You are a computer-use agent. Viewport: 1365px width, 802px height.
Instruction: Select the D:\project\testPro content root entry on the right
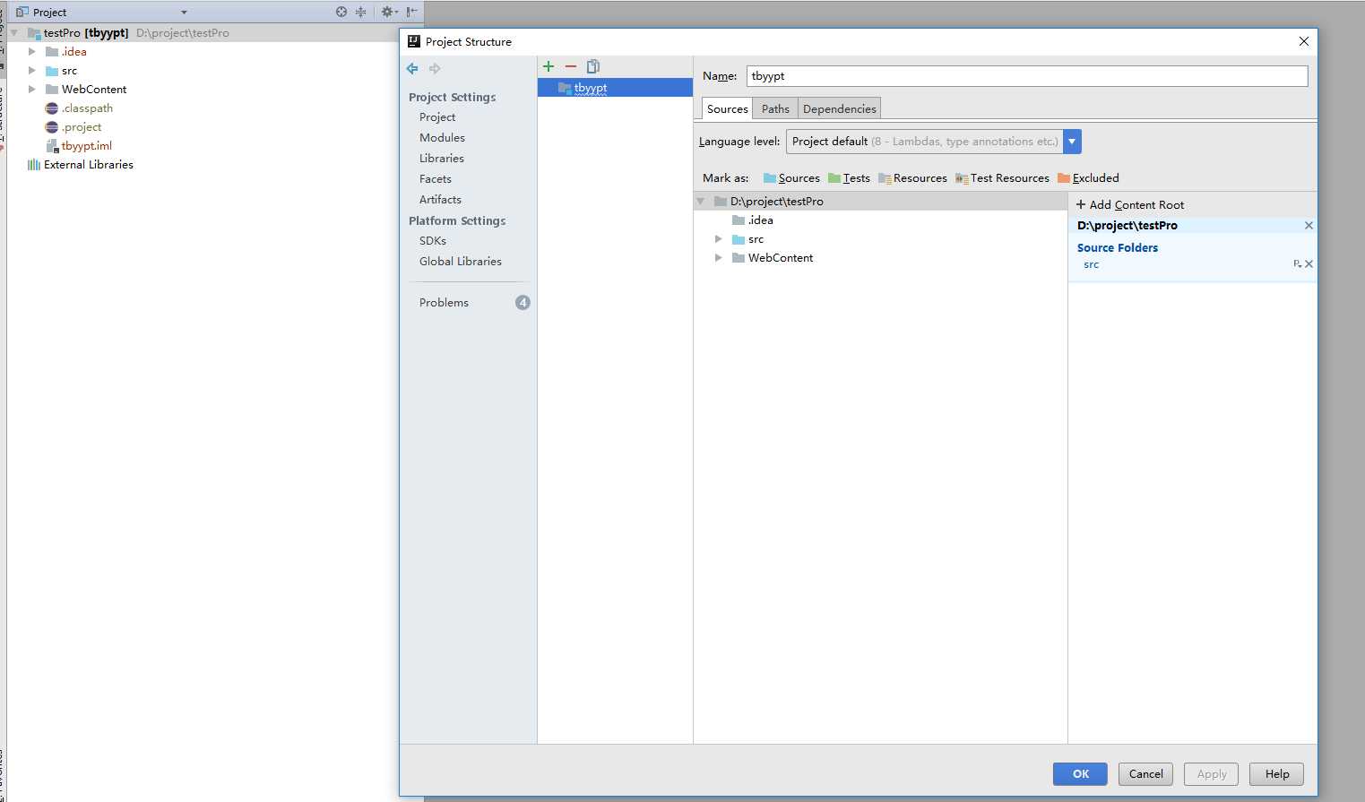(x=1127, y=226)
